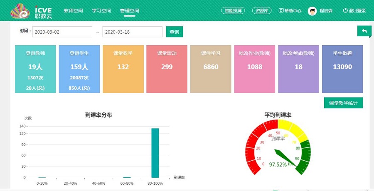Switch to 学习空间 tab
This screenshot has height=191, width=374.
pyautogui.click(x=101, y=11)
